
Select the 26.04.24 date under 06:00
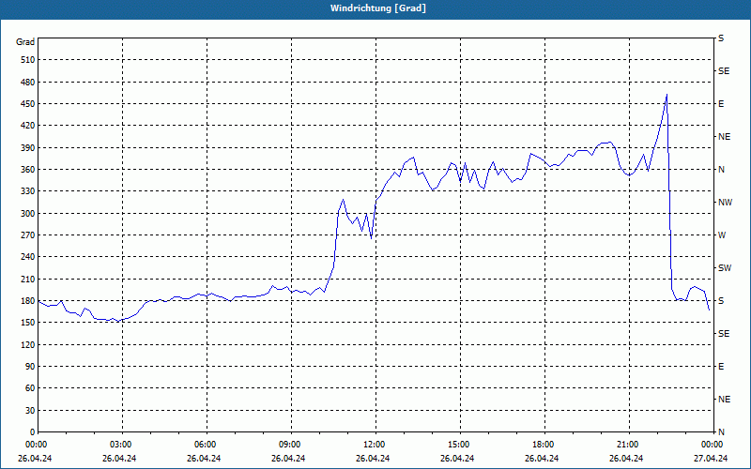click(204, 459)
